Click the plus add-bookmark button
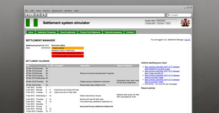The height and width of the screenshot is (113, 219). pyautogui.click(x=44, y=15)
